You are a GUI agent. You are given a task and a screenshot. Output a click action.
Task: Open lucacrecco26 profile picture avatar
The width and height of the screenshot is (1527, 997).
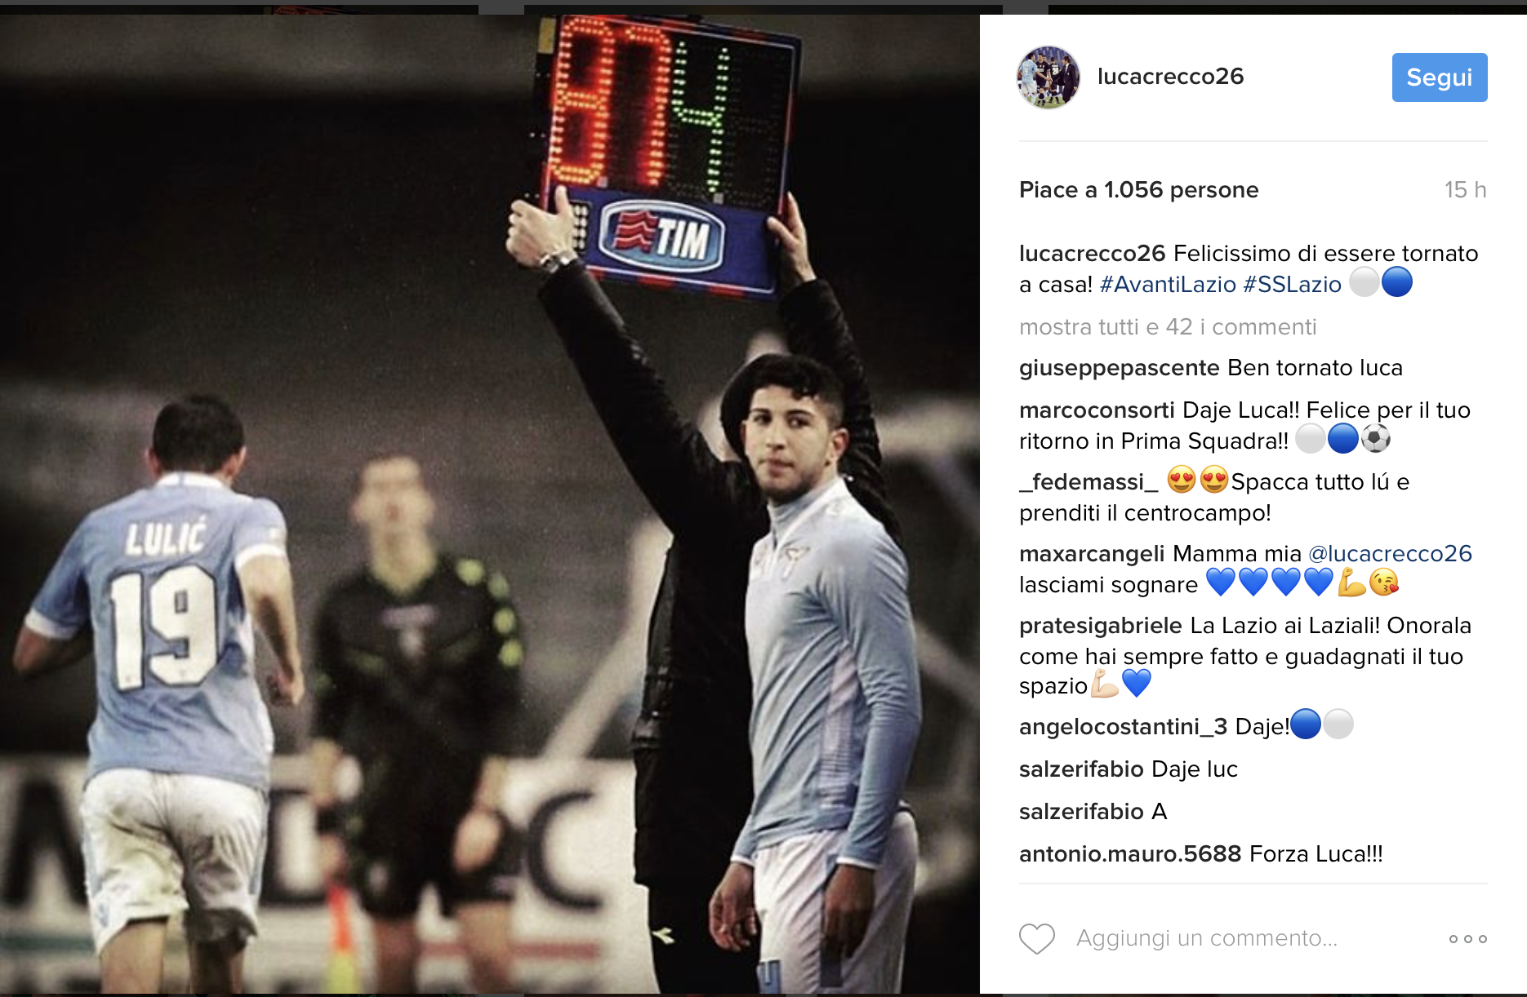tap(1048, 77)
